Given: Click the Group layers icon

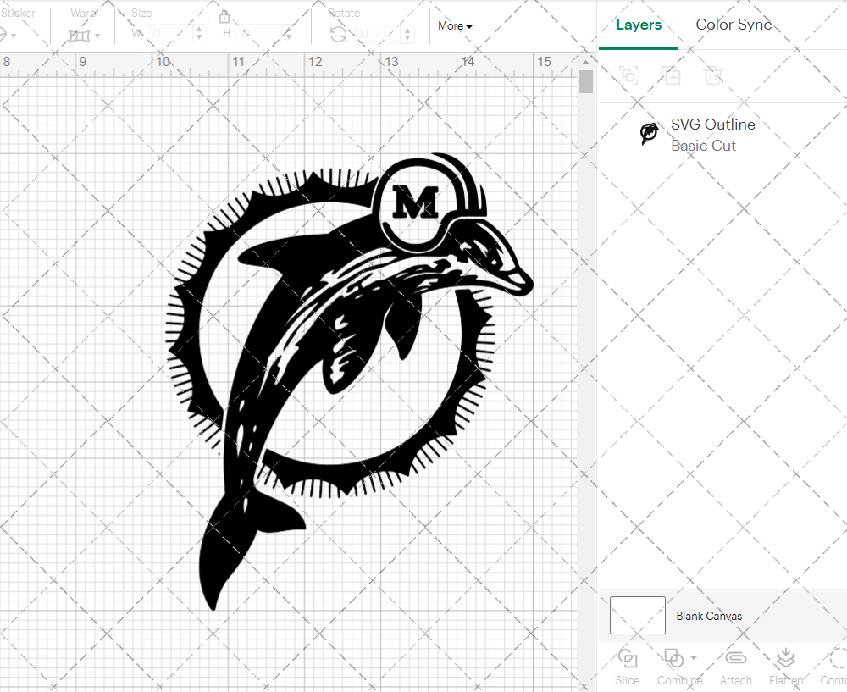Looking at the screenshot, I should point(628,75).
